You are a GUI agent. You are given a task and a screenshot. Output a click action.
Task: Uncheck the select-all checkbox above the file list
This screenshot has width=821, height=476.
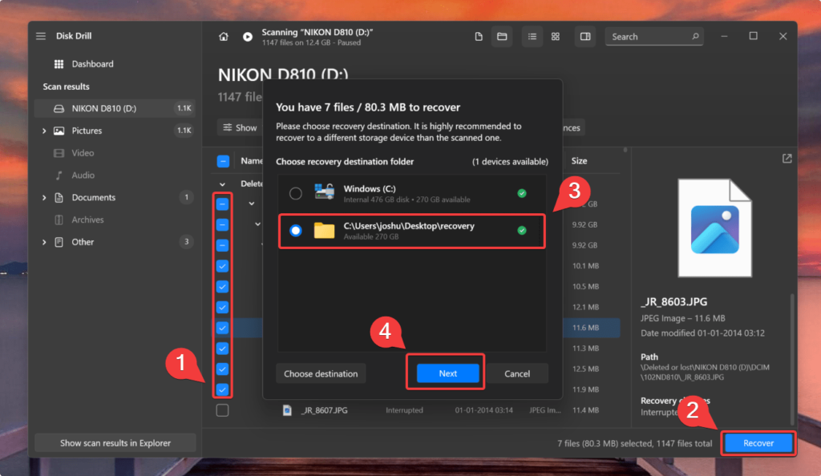[x=223, y=160]
